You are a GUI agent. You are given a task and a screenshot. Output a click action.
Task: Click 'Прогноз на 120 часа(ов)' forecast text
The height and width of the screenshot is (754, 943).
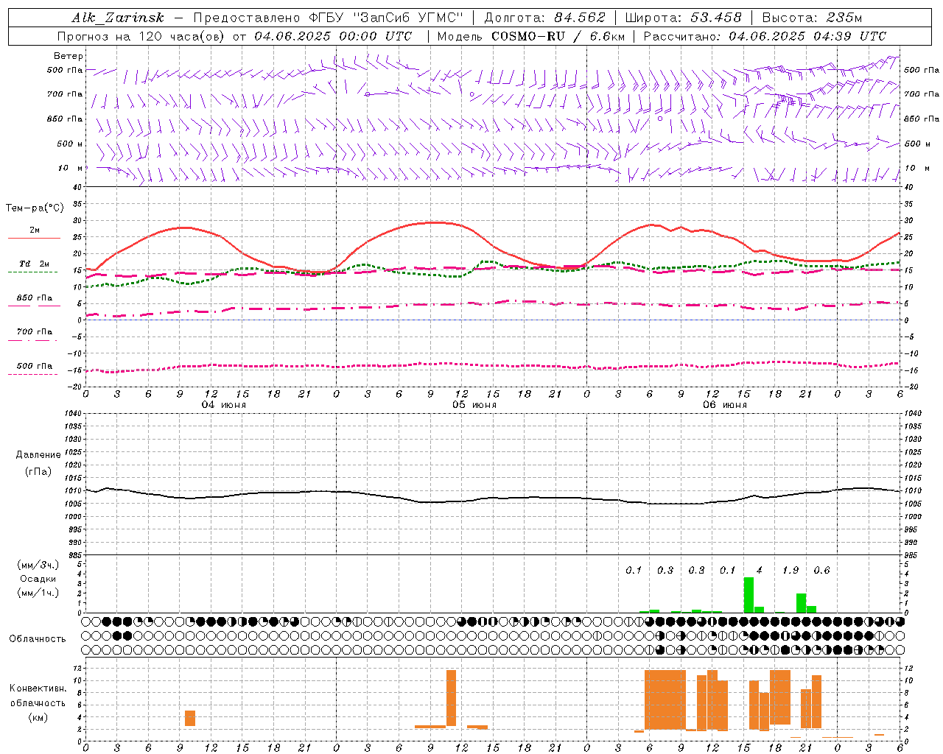pyautogui.click(x=141, y=36)
